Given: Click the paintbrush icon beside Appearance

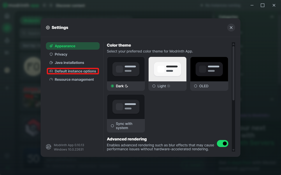Looking at the screenshot, I should click(51, 46).
